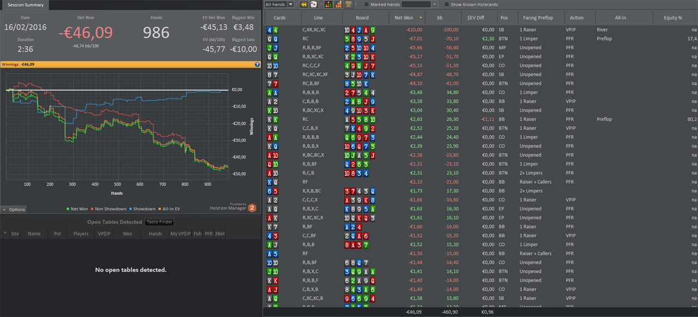Click the 2+ Limpers cell with 23,10 bb
Image resolution: width=698 pixels, height=317 pixels.
coord(531,173)
